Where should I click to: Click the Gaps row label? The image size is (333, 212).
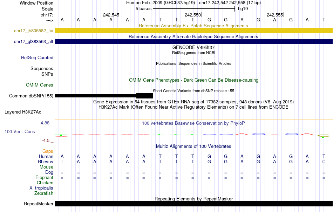(x=48, y=151)
